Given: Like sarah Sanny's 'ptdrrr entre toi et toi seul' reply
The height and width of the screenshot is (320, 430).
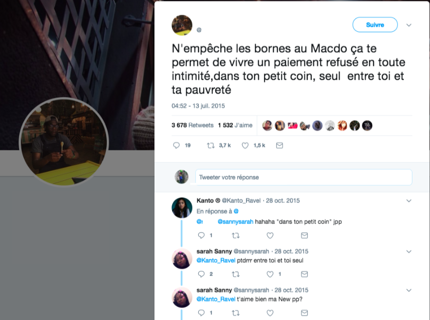Looking at the screenshot, I should point(270,274).
